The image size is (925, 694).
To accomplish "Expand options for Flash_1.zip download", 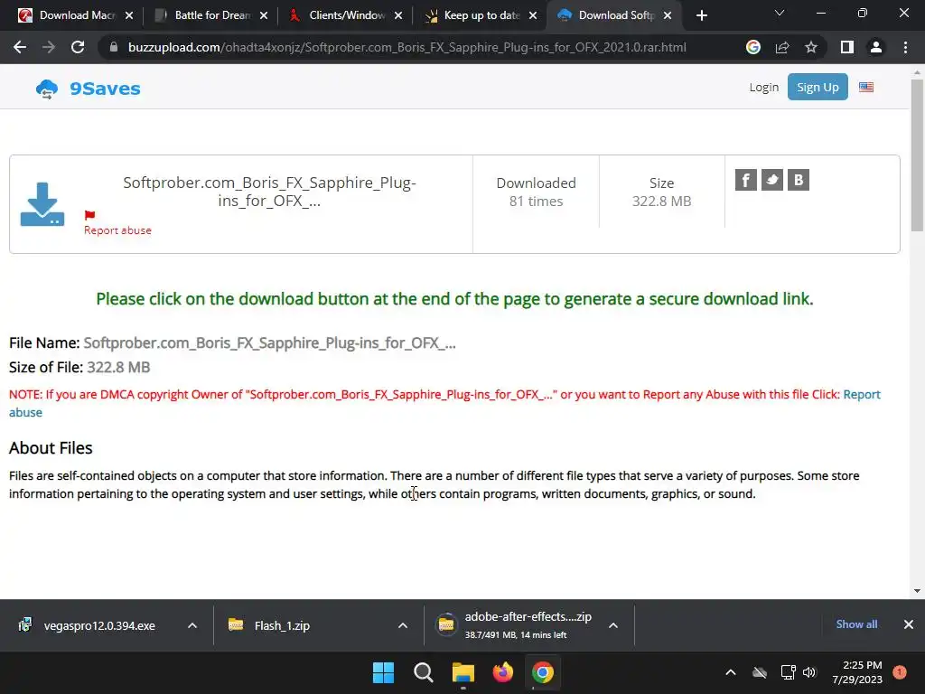I will (403, 625).
